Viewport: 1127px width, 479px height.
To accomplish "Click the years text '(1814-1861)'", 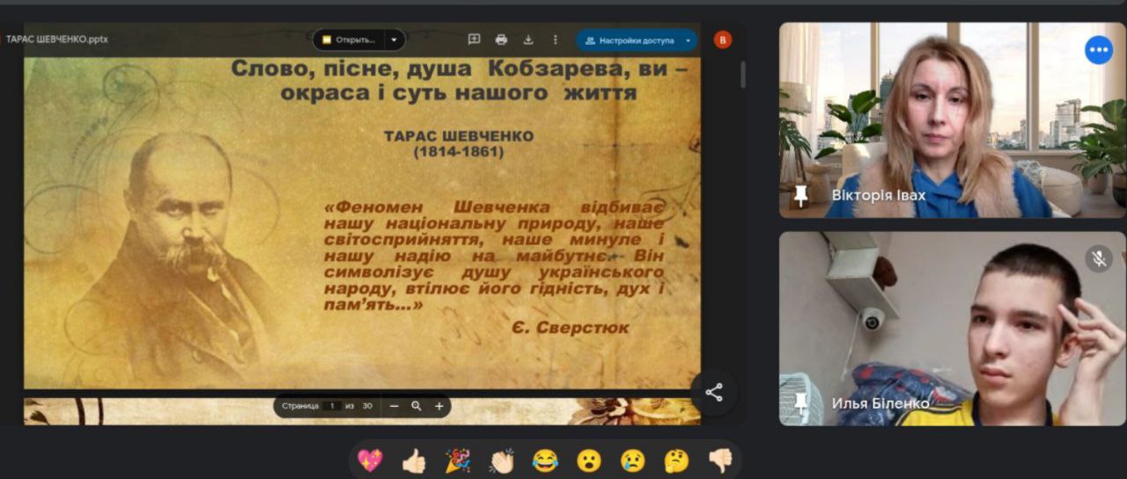I will click(x=459, y=152).
